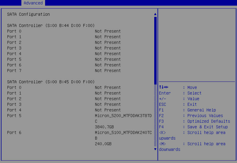This screenshot has height=163, width=237.
Task: Click the F1 key label
Action: tap(161, 110)
